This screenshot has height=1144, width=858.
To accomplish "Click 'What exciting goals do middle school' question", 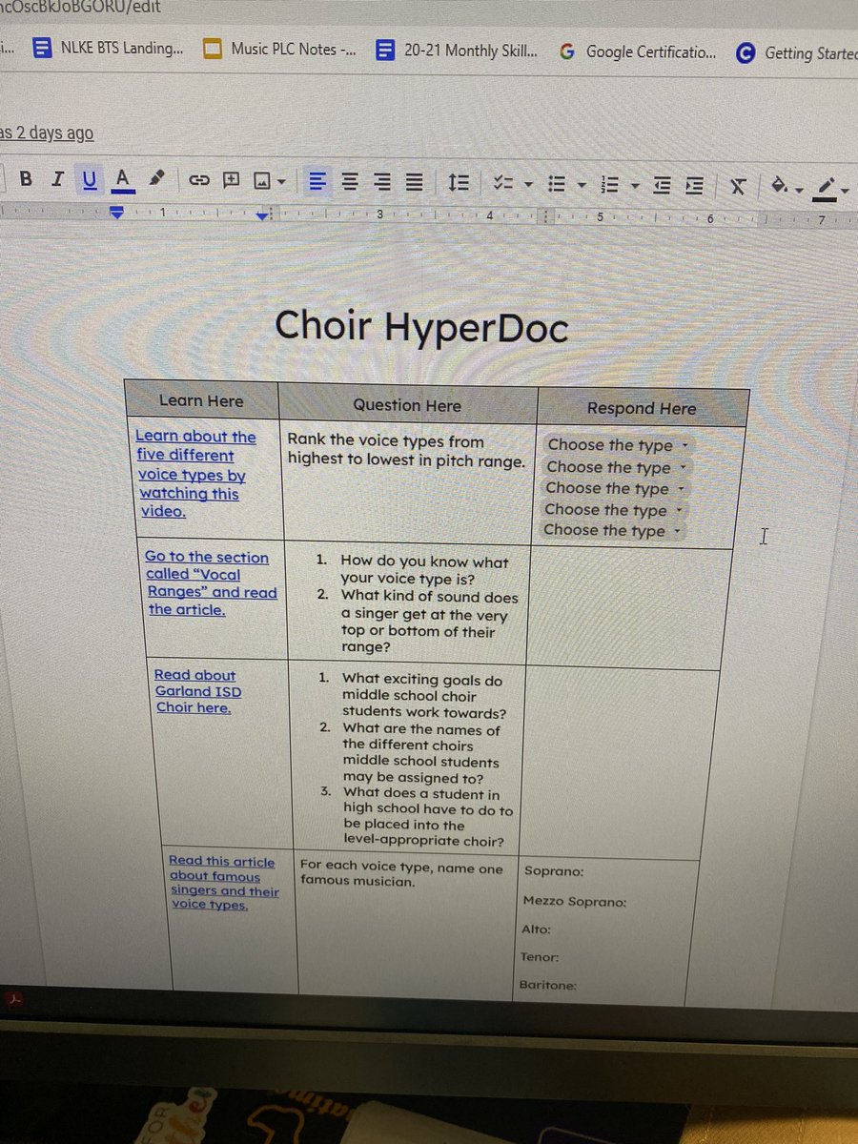I will coord(424,697).
